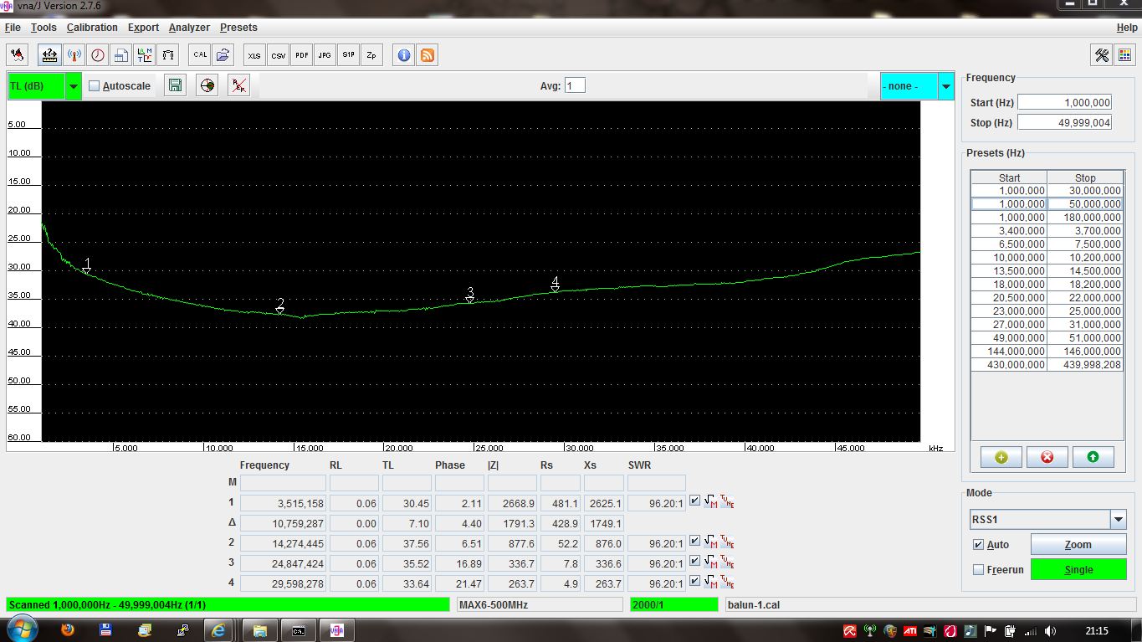Viewport: 1142px width, 642px height.
Task: Select preset stop value 146,000,000
Action: pos(1085,351)
